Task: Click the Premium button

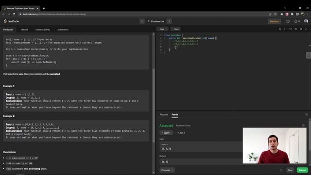Action: click(x=274, y=21)
